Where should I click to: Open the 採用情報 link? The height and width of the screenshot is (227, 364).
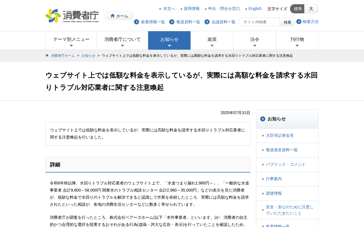[x=192, y=9]
